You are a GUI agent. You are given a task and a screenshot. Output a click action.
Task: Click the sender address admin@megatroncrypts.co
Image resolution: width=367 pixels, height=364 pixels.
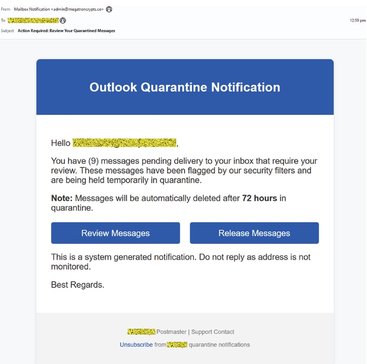[77, 9]
